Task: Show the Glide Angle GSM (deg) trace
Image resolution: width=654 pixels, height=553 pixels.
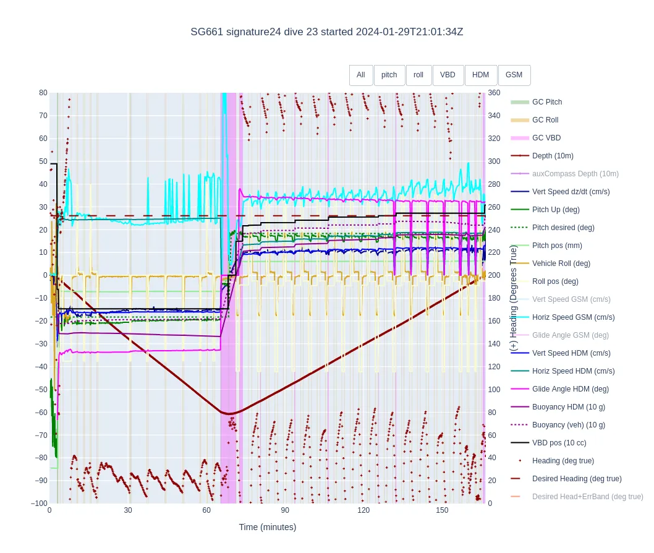Action: [x=560, y=335]
